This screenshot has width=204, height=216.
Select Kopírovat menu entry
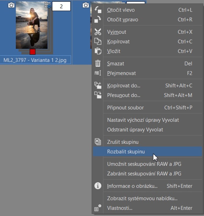[x=147, y=42]
